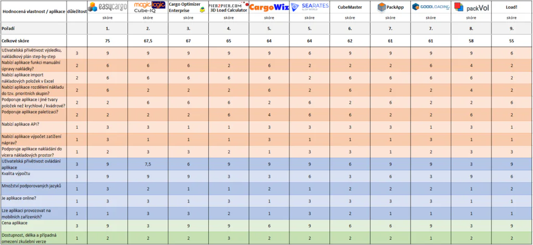Click CargoWiz's total score of 64
This screenshot has width=533, height=245.
click(269, 41)
